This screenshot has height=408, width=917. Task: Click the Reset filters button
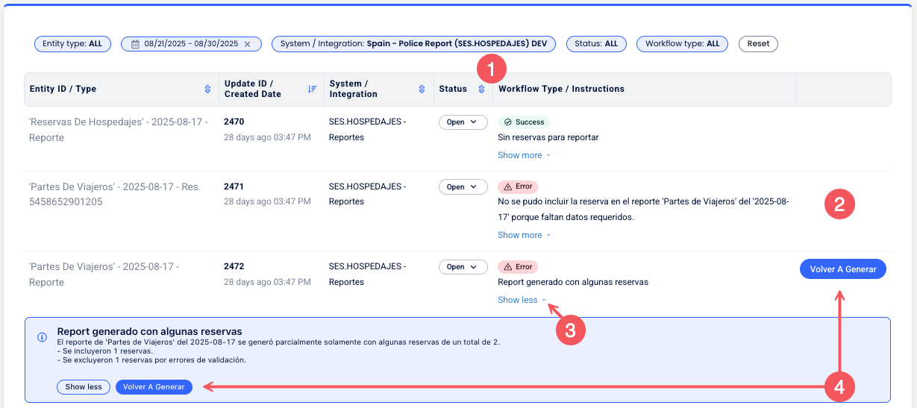[x=758, y=44]
